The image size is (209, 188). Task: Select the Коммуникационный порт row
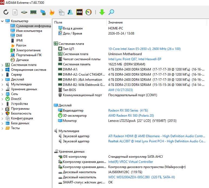tap(107, 95)
